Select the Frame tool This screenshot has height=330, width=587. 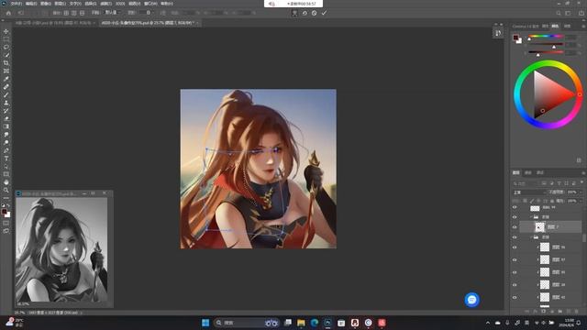point(6,71)
